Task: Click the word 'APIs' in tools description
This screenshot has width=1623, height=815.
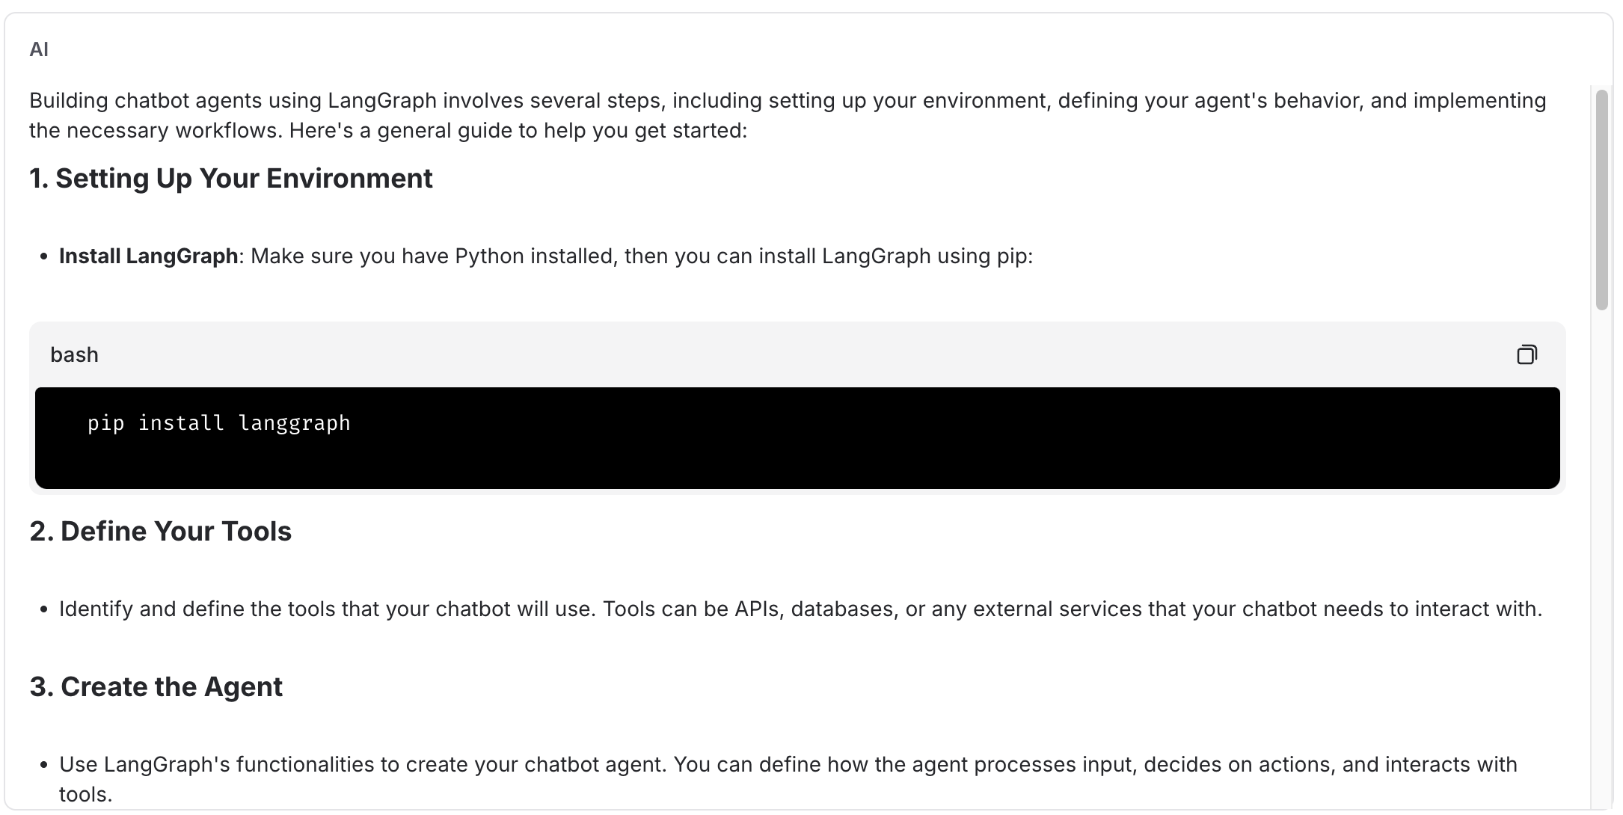Action: pyautogui.click(x=758, y=609)
